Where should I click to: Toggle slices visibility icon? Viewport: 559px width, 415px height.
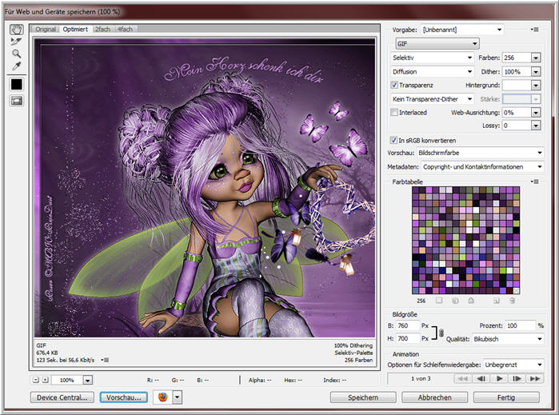(17, 101)
